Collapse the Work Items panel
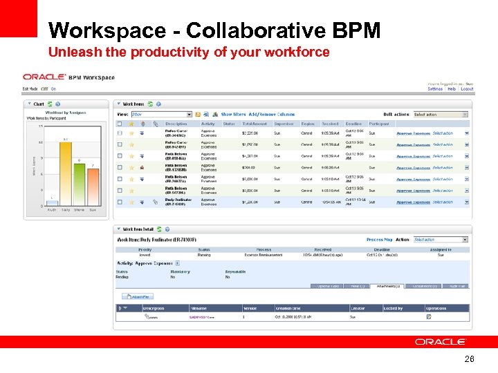The height and width of the screenshot is (373, 498). pos(119,104)
